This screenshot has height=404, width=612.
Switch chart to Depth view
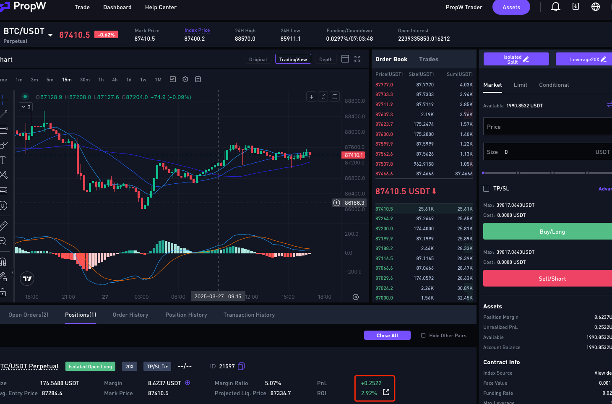tap(326, 59)
